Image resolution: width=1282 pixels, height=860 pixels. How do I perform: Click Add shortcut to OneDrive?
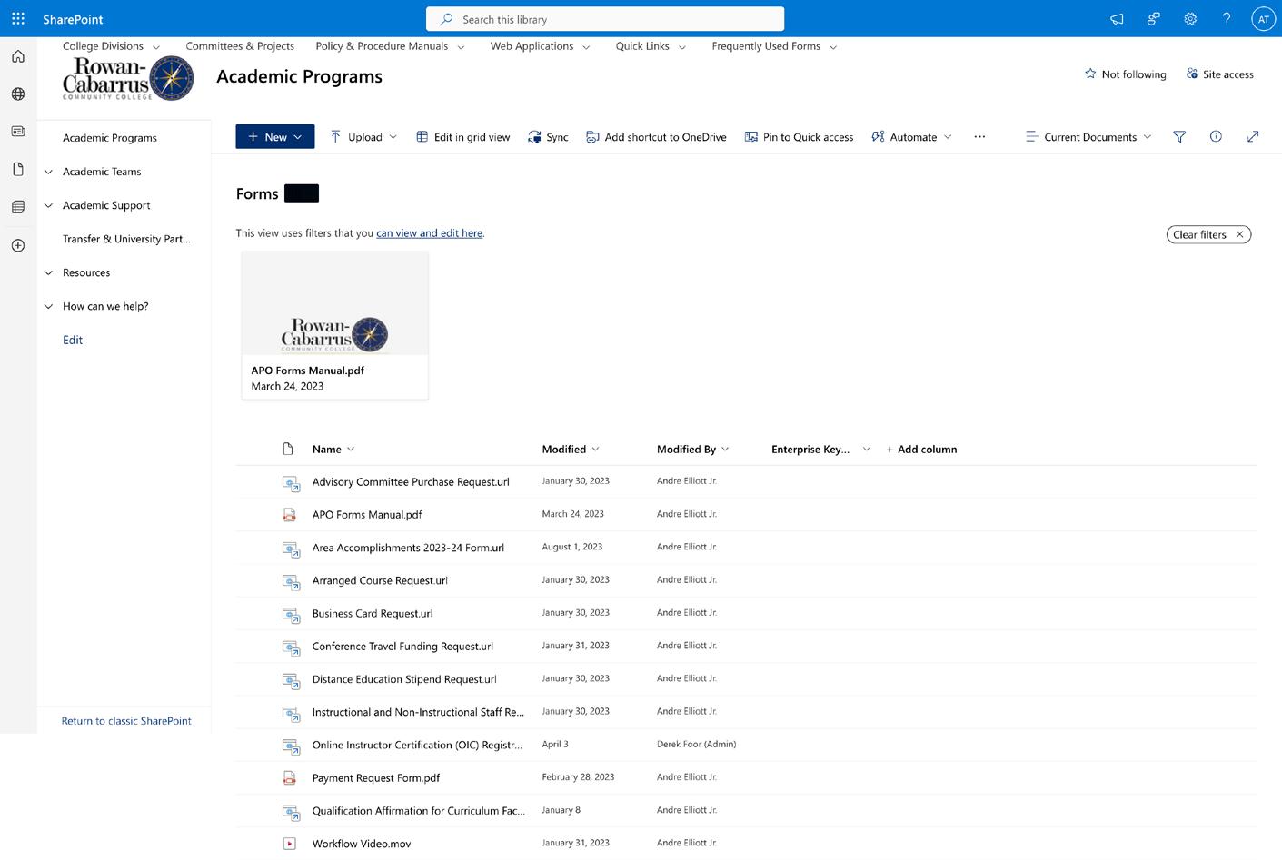[x=656, y=137]
